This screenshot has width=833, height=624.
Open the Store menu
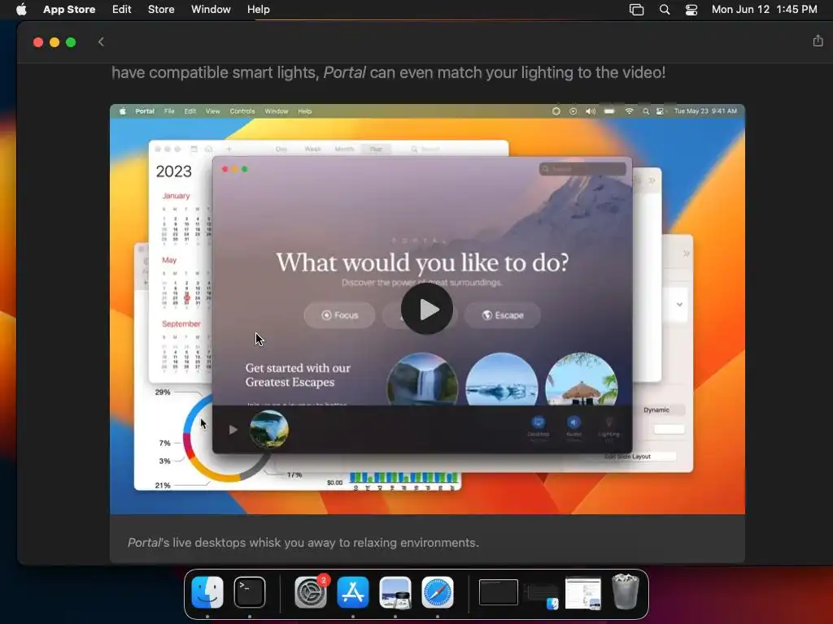click(161, 9)
